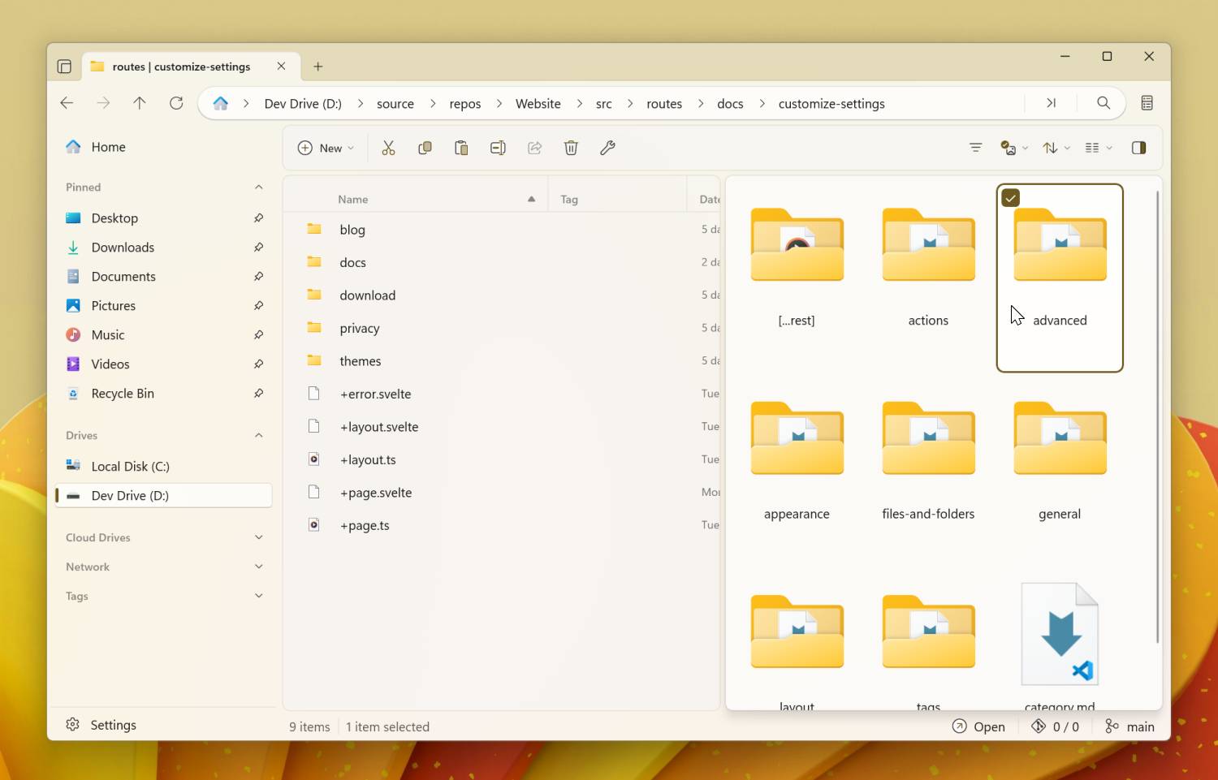The height and width of the screenshot is (780, 1218).
Task: Open the Dev Drive breadcrumb in the address bar
Action: 302,103
